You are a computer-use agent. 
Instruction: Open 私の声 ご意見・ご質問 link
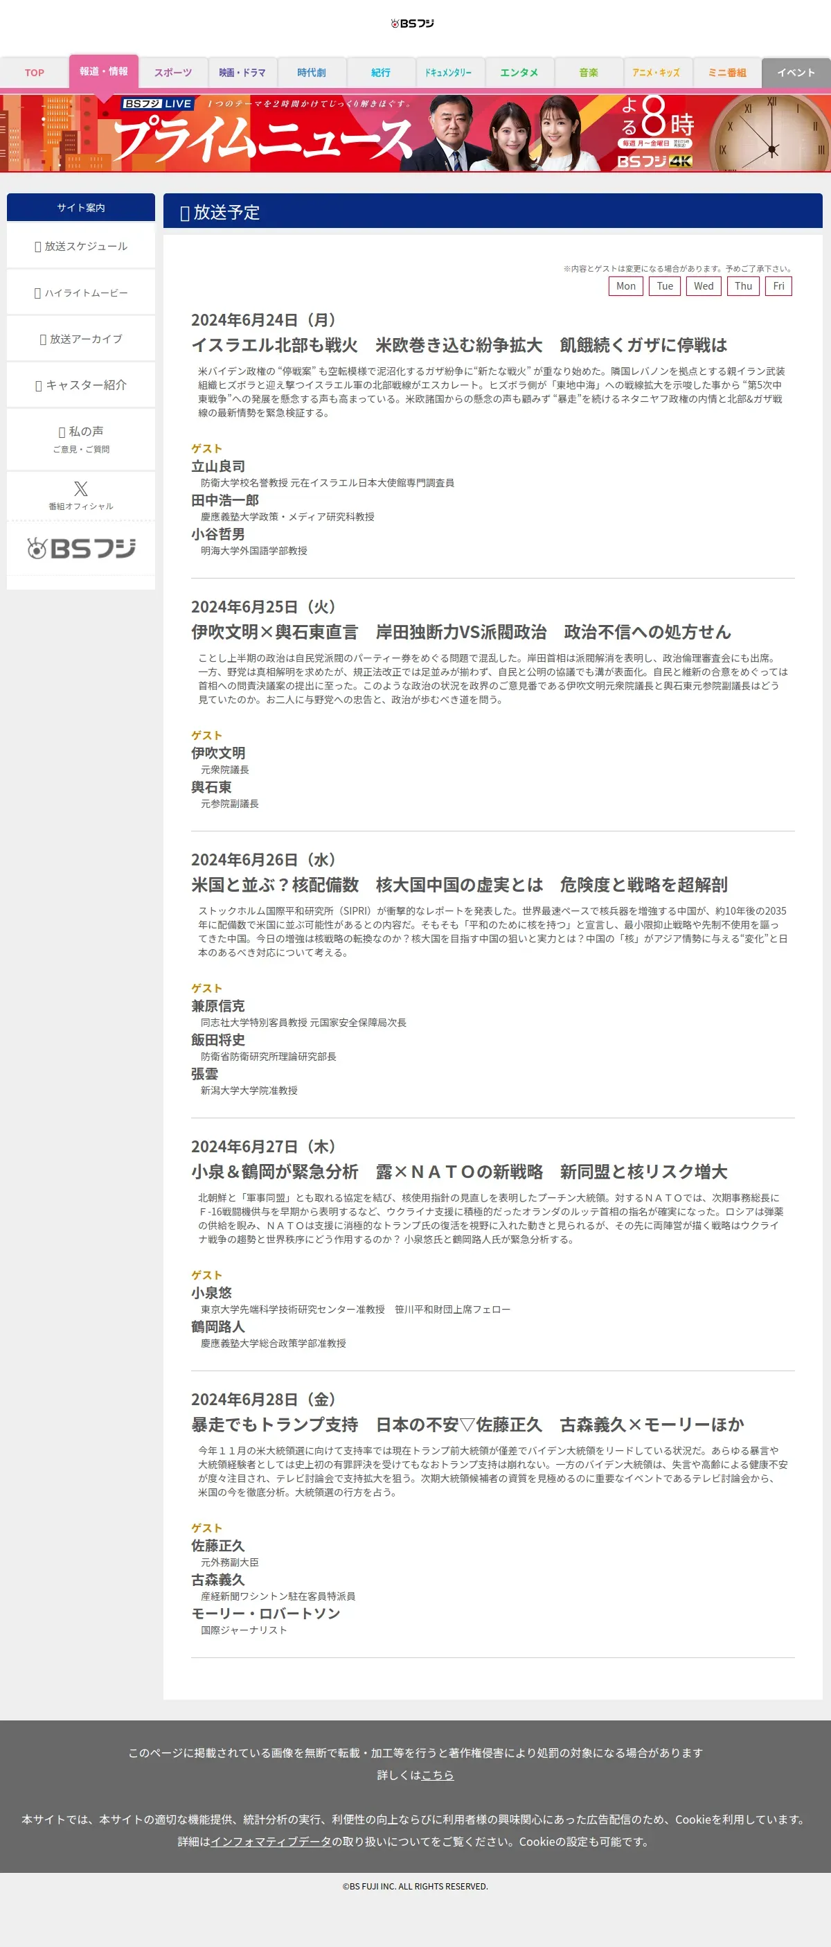pos(81,439)
